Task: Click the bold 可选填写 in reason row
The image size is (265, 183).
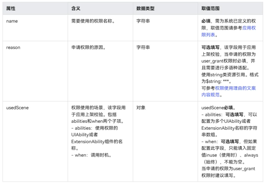Action: click(210, 48)
